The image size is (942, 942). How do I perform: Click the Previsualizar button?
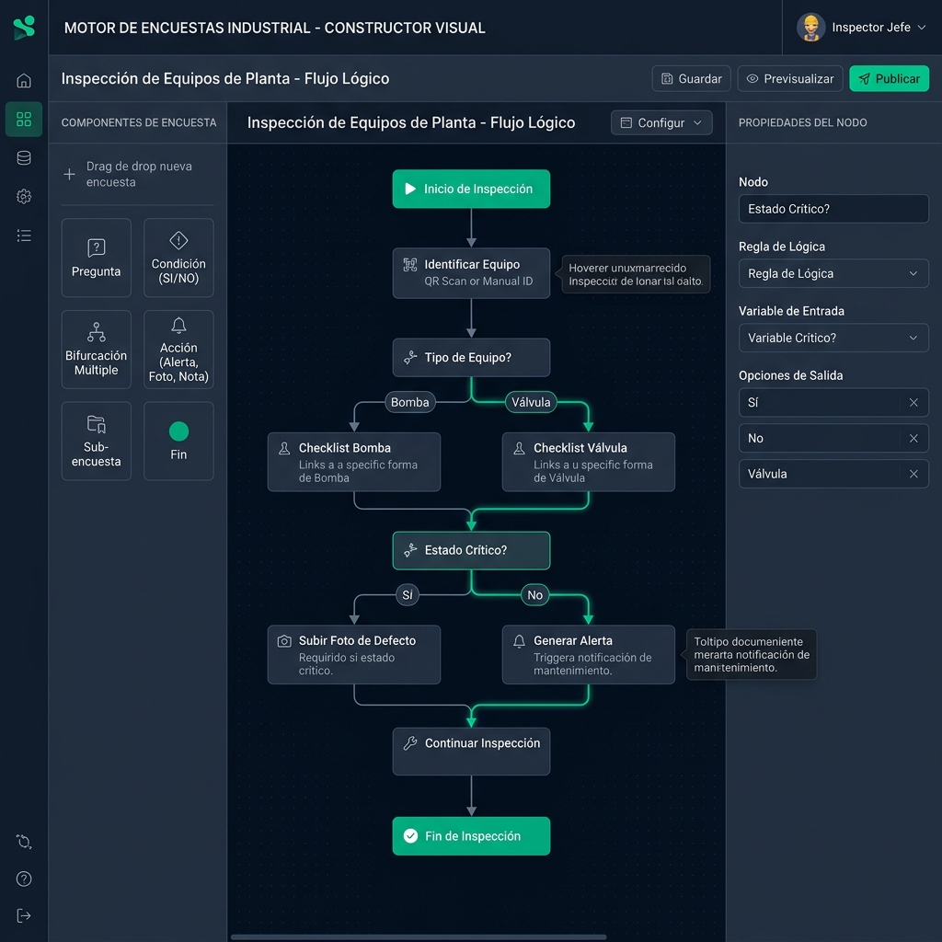click(790, 79)
